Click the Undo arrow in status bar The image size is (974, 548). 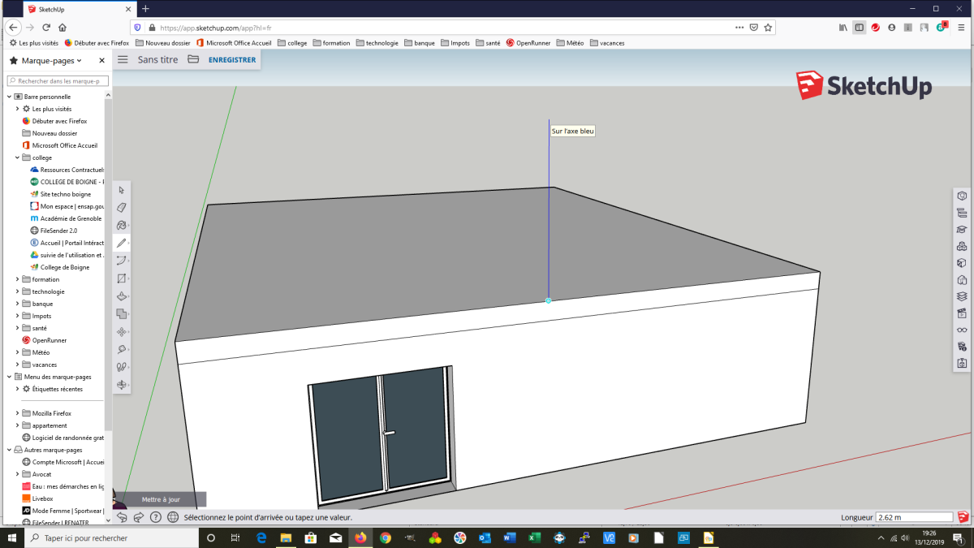coord(122,517)
